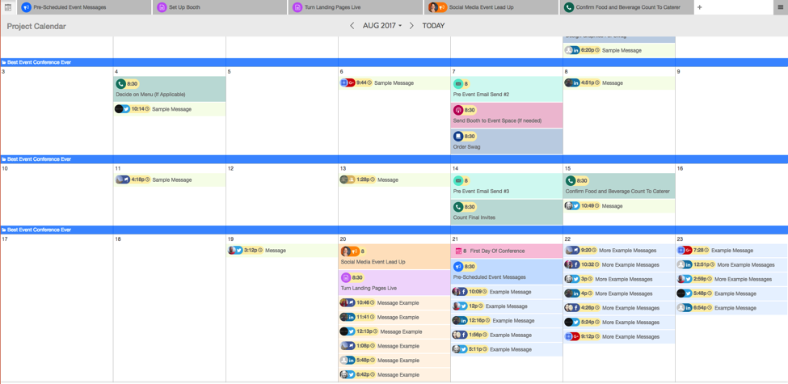The width and height of the screenshot is (788, 384).
Task: Click the Send Booth to Event Space icon
Action: pos(458,110)
